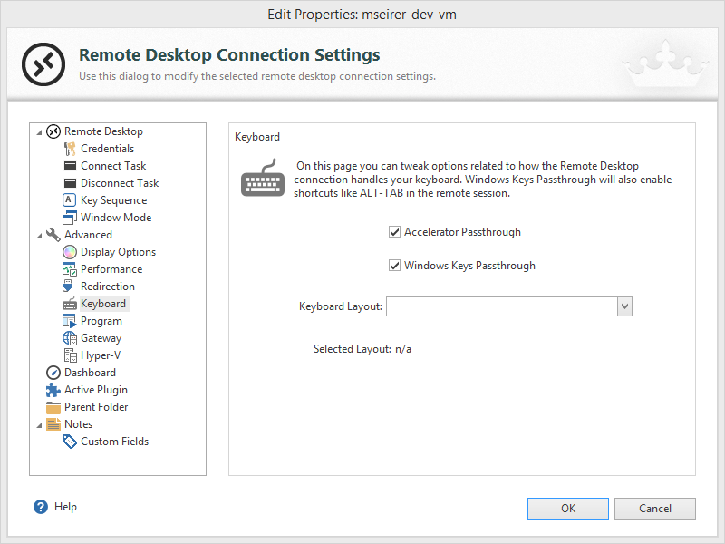The image size is (725, 544).
Task: Click the Gateway globe icon
Action: (x=70, y=338)
